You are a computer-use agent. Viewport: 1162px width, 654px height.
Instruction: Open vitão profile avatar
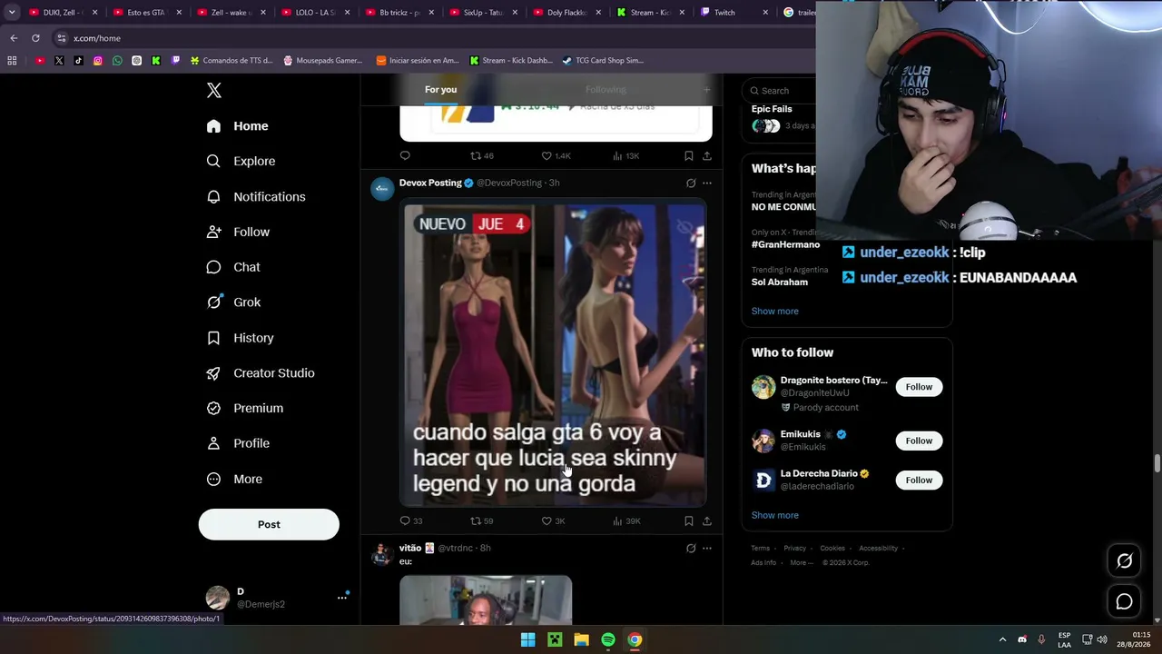tap(383, 553)
